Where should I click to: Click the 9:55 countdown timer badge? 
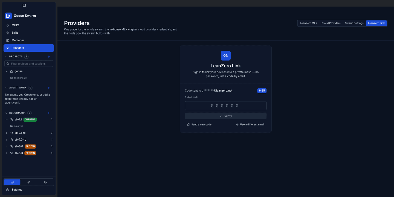point(262,91)
